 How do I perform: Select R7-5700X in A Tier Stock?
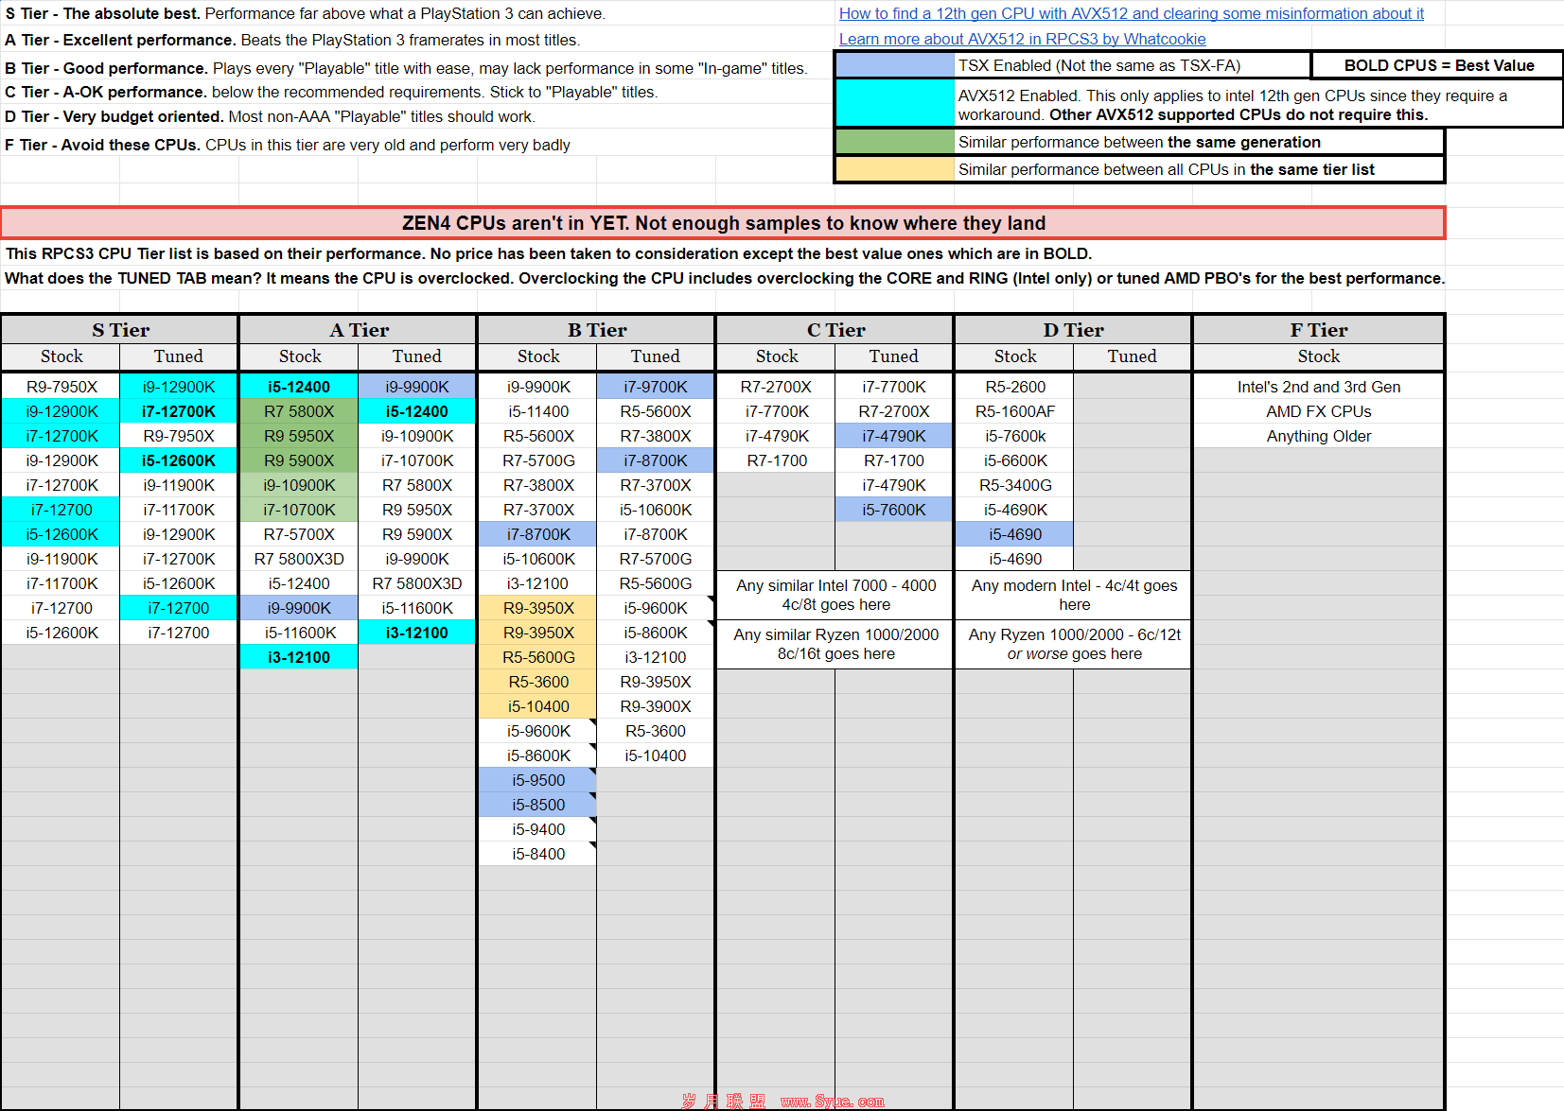pos(299,534)
